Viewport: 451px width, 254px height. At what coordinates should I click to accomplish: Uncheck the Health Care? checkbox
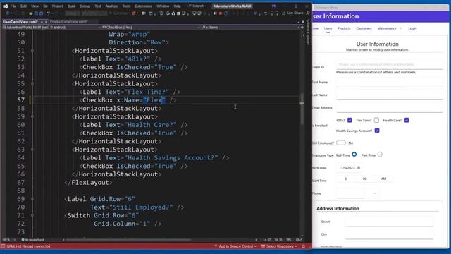coord(407,120)
